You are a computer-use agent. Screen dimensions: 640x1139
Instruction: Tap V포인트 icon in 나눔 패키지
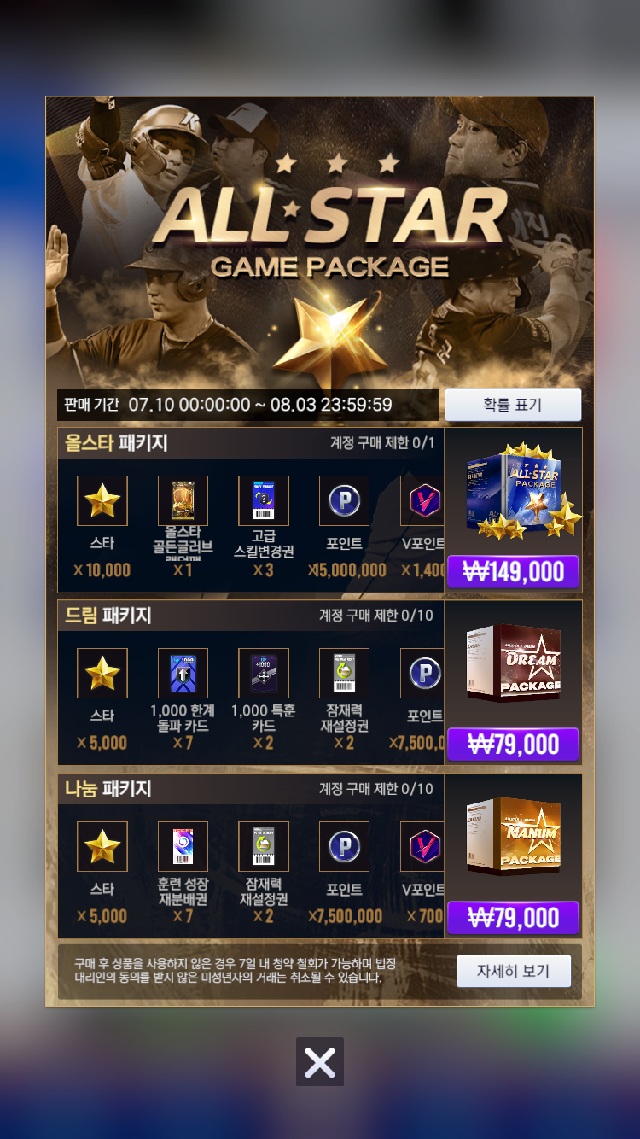(x=422, y=846)
